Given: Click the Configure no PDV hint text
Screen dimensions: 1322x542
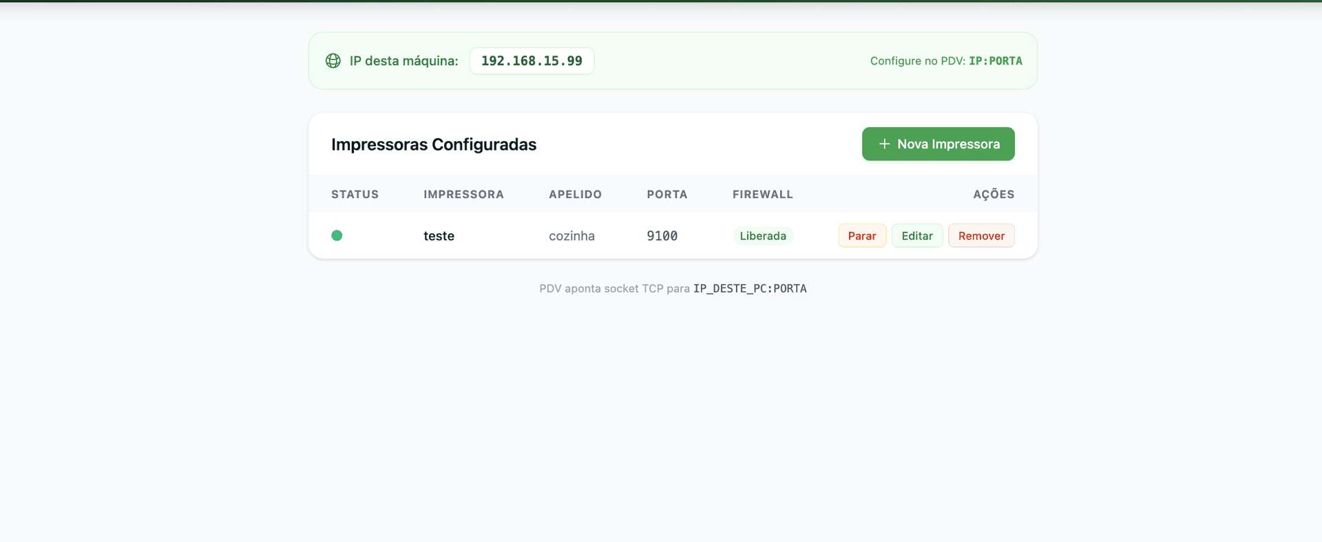Looking at the screenshot, I should point(946,61).
